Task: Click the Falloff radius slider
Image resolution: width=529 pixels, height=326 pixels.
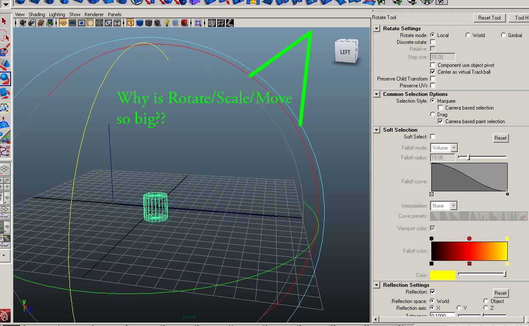Action: (x=482, y=157)
